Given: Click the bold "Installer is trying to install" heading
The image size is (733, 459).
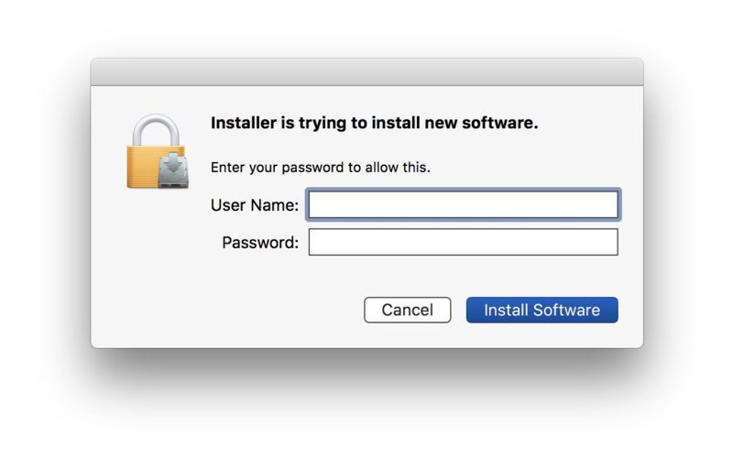Looking at the screenshot, I should (374, 123).
